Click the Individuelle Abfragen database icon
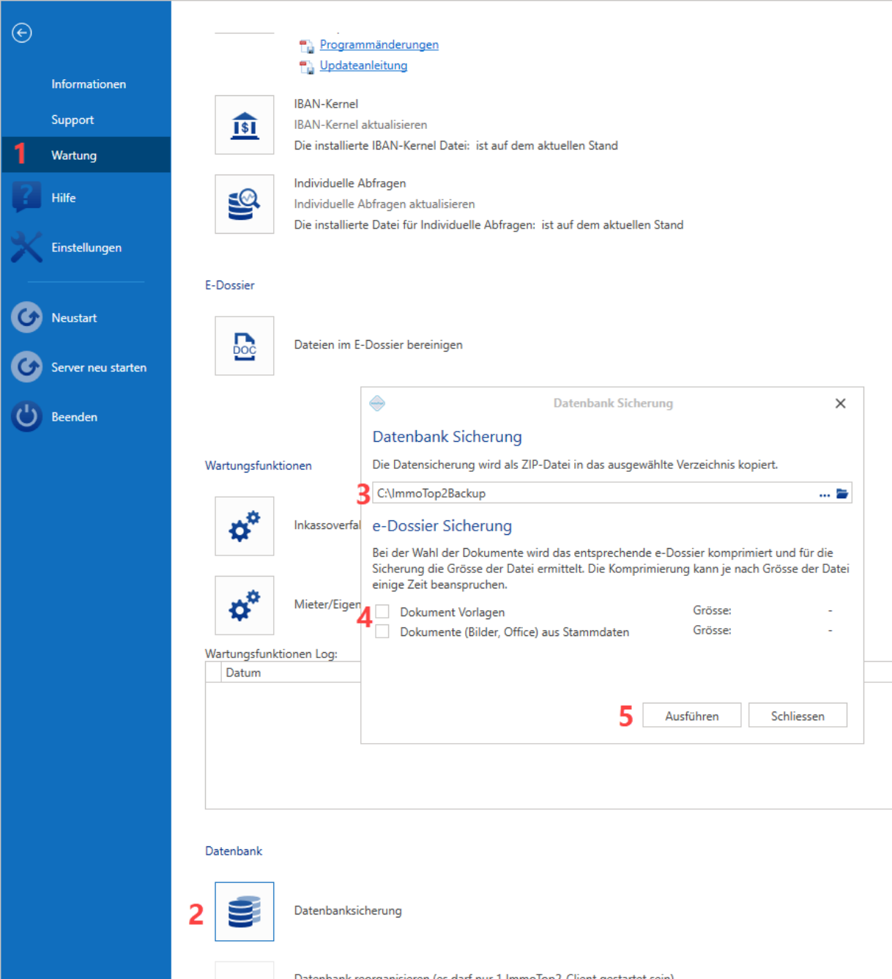 pyautogui.click(x=245, y=204)
